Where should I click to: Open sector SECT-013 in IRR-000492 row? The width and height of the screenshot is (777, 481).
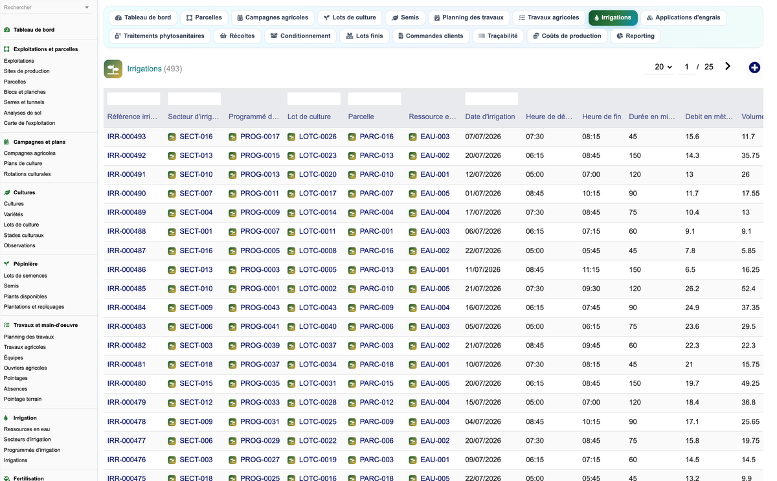[x=196, y=155]
